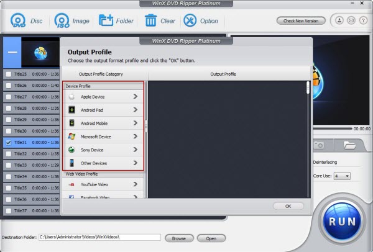Check the Title36 checkbox

[x=9, y=199]
